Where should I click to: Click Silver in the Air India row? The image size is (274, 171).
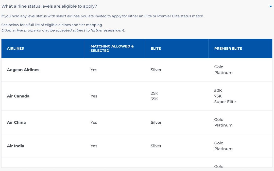coord(156,146)
